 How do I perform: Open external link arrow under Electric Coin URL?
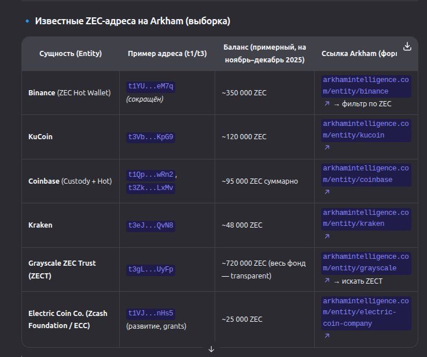pos(327,336)
